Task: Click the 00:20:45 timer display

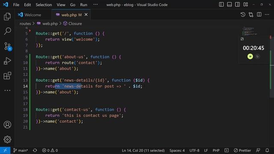Action: 253,48
